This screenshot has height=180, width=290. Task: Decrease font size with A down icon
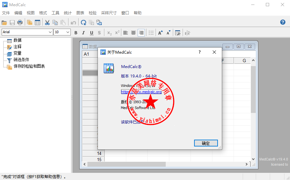coord(168,33)
